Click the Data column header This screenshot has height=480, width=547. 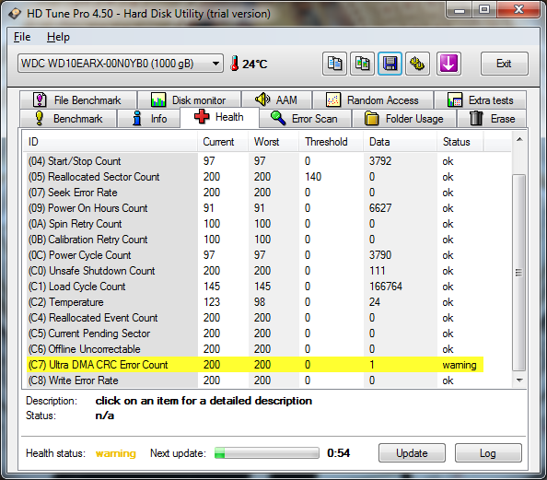(401, 142)
